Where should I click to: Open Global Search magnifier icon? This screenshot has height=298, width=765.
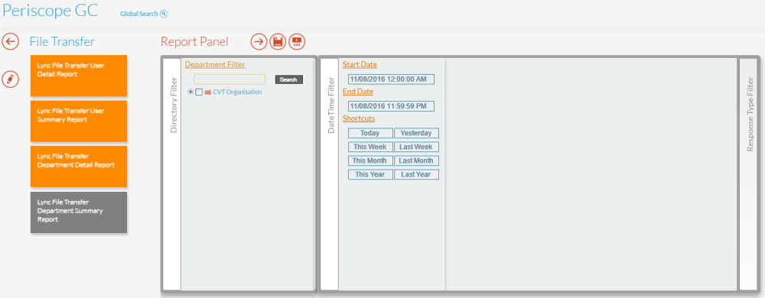tap(164, 14)
